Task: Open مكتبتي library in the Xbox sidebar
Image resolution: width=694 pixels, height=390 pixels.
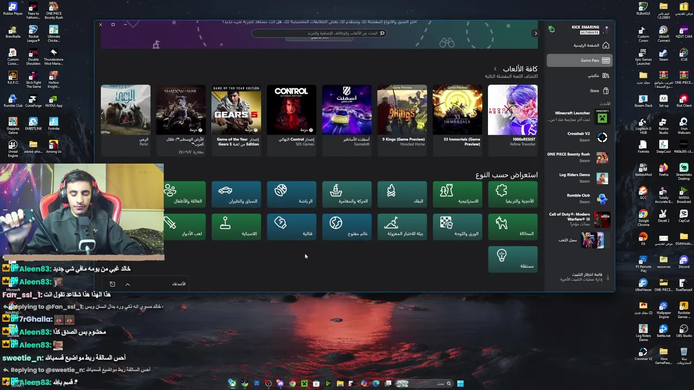Action: (x=579, y=76)
